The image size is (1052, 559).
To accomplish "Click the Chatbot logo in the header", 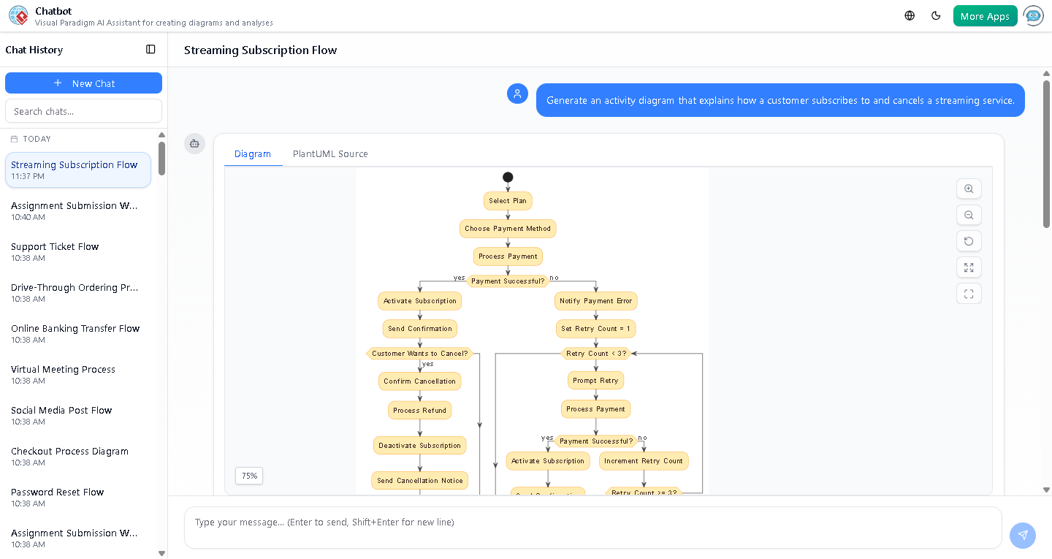I will pyautogui.click(x=18, y=15).
